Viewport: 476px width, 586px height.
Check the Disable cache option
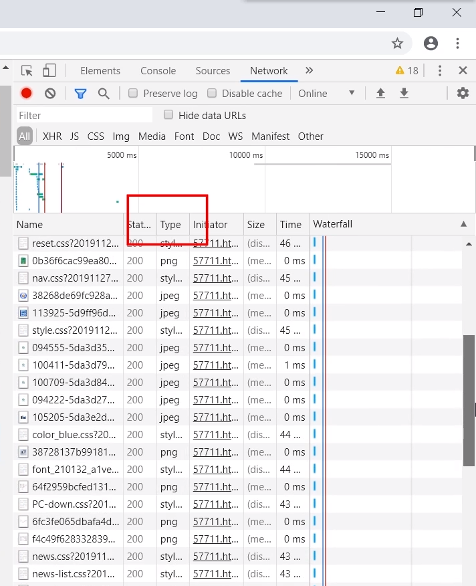pyautogui.click(x=212, y=94)
